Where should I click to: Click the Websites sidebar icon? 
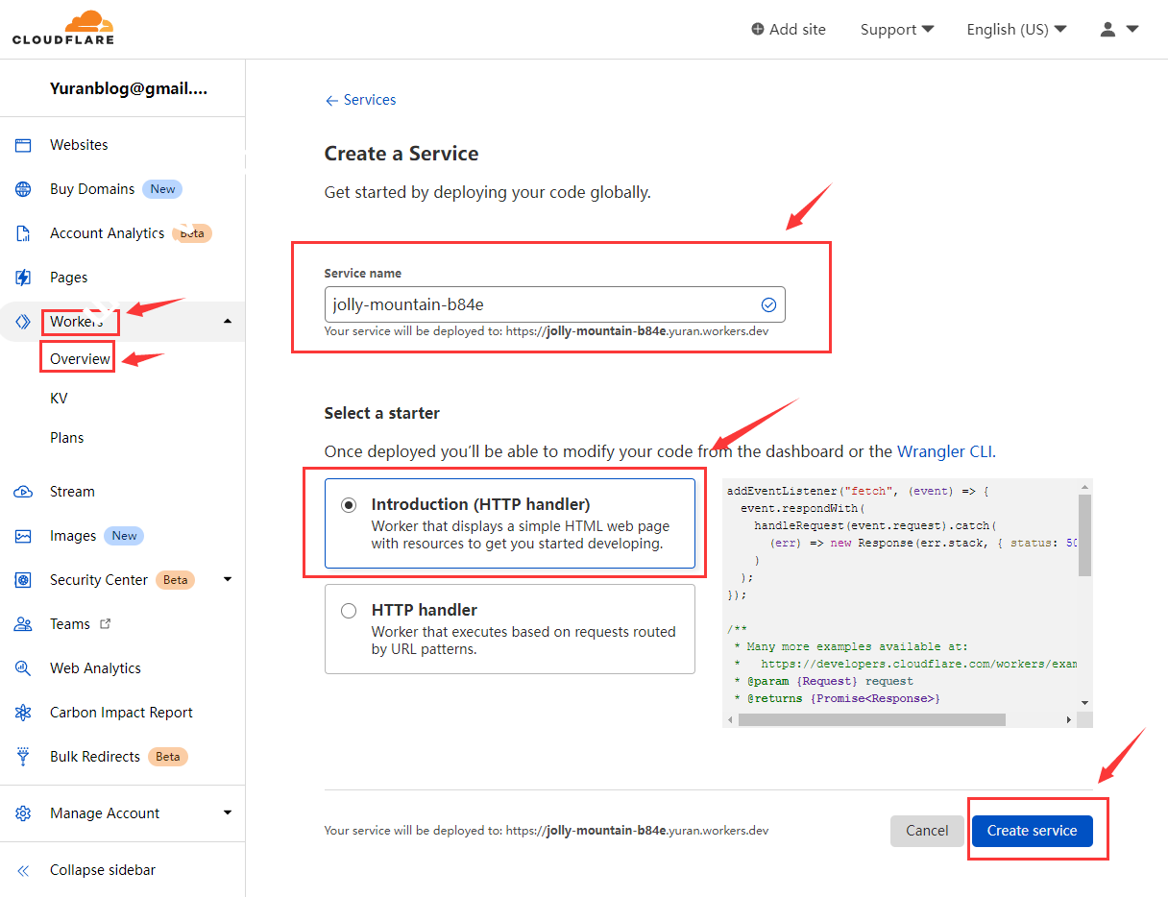23,145
